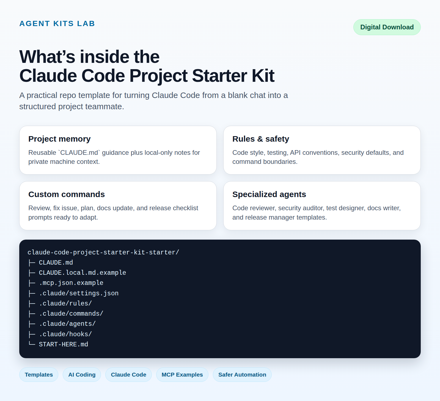Click the "Review, fix issue, plan" description text
The width and height of the screenshot is (440, 401).
[x=113, y=213]
